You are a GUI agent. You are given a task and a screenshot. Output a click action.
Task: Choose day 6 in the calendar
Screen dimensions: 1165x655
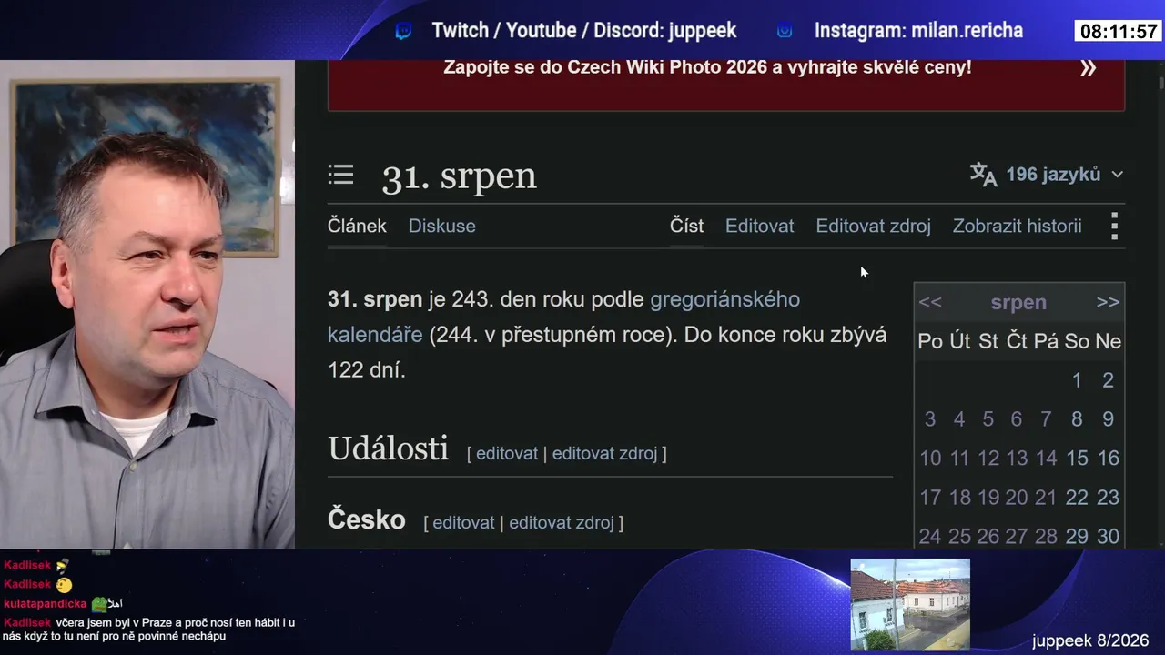point(1017,419)
